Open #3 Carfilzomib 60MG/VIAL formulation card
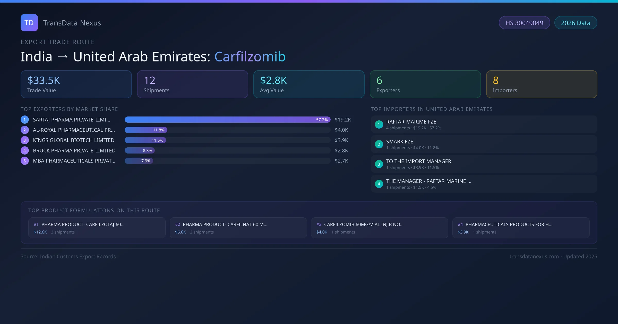The height and width of the screenshot is (324, 618). 380,228
